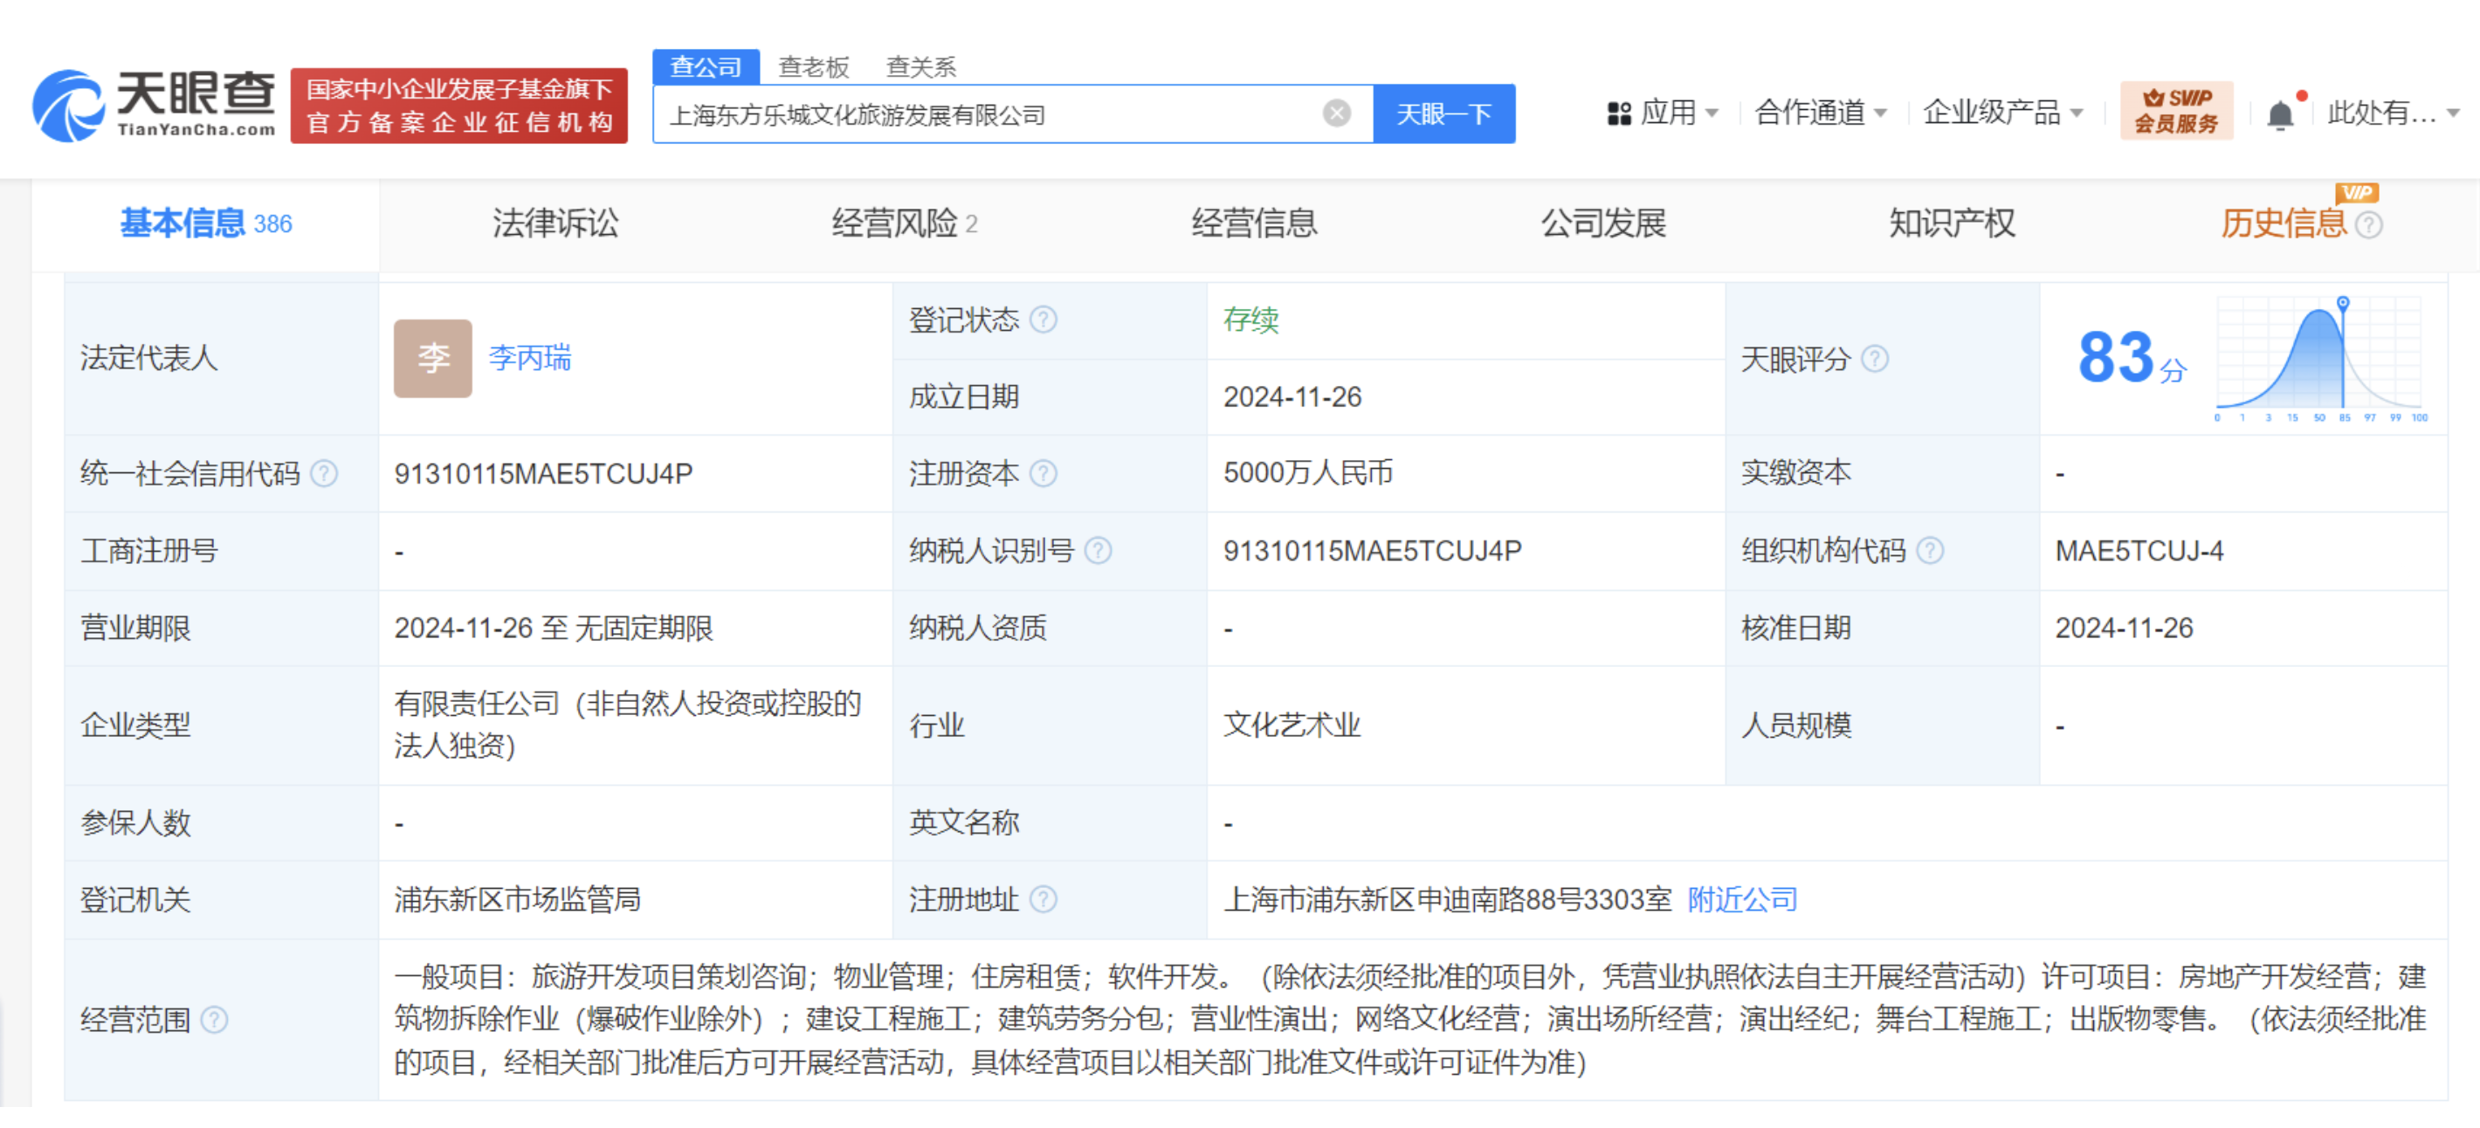This screenshot has height=1128, width=2480.
Task: Click the TianYanCha logo
Action: point(154,106)
